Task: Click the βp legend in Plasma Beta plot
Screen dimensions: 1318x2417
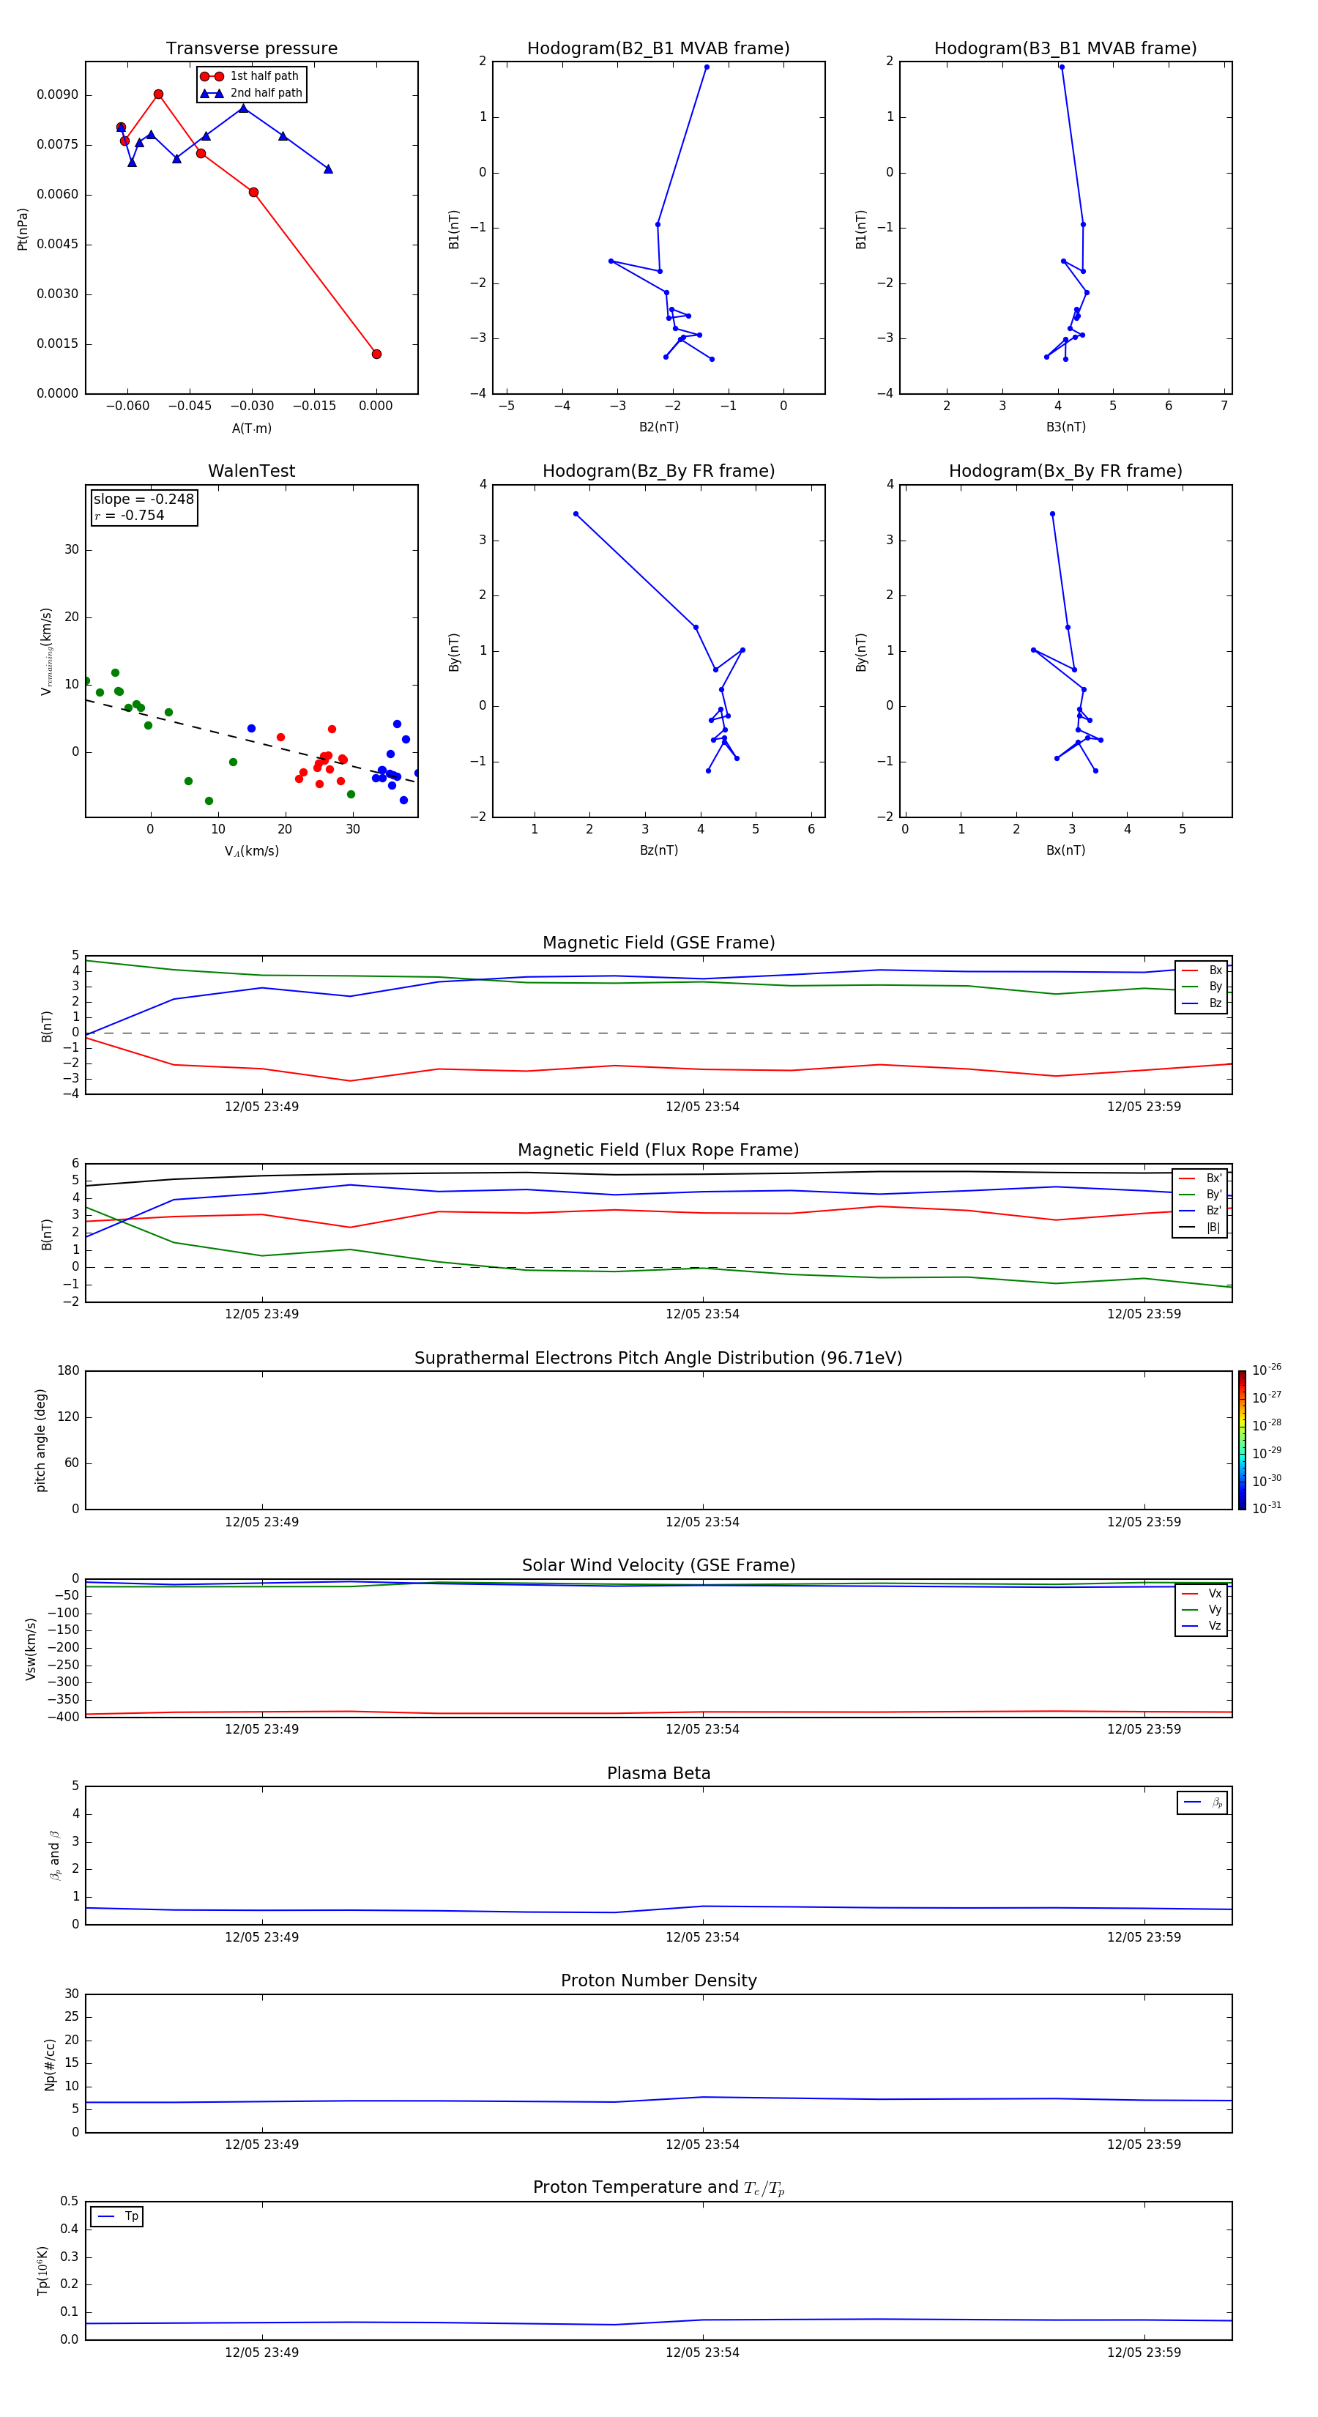Action: 1202,1802
